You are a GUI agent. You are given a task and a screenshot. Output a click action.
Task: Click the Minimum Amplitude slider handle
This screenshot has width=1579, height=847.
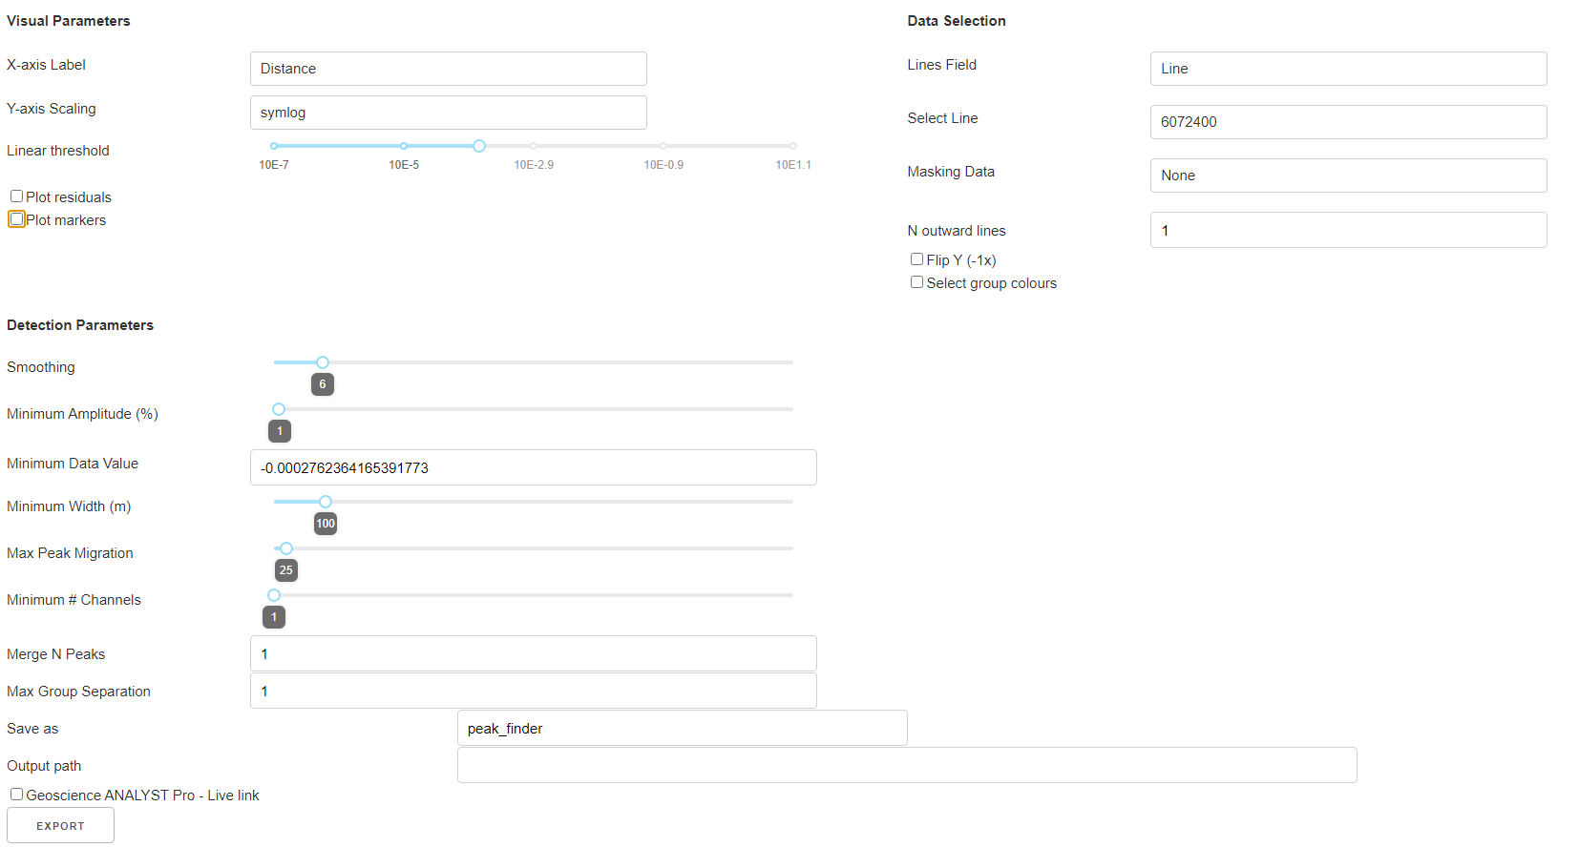pos(279,409)
